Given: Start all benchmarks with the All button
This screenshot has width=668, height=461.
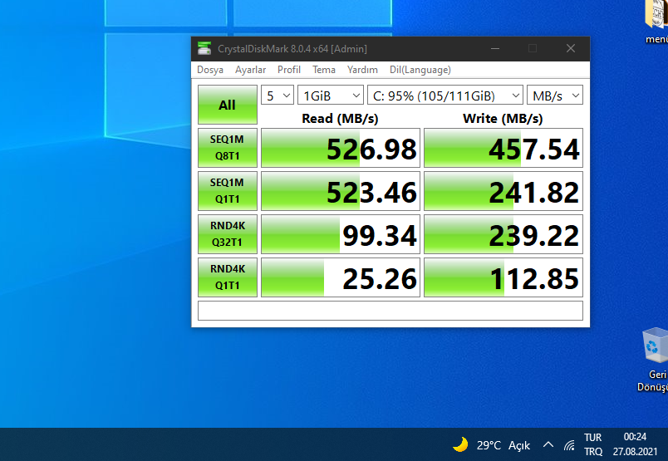Looking at the screenshot, I should tap(228, 105).
